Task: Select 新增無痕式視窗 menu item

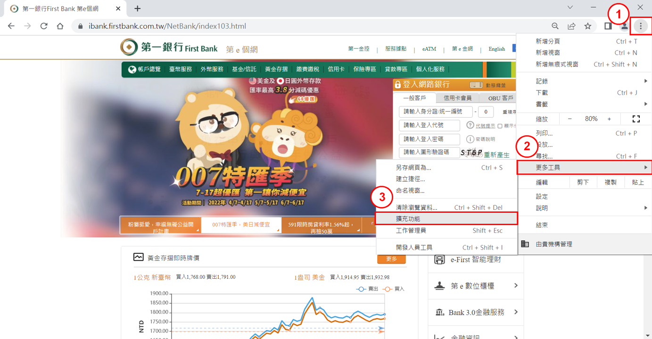Action: tap(584, 65)
